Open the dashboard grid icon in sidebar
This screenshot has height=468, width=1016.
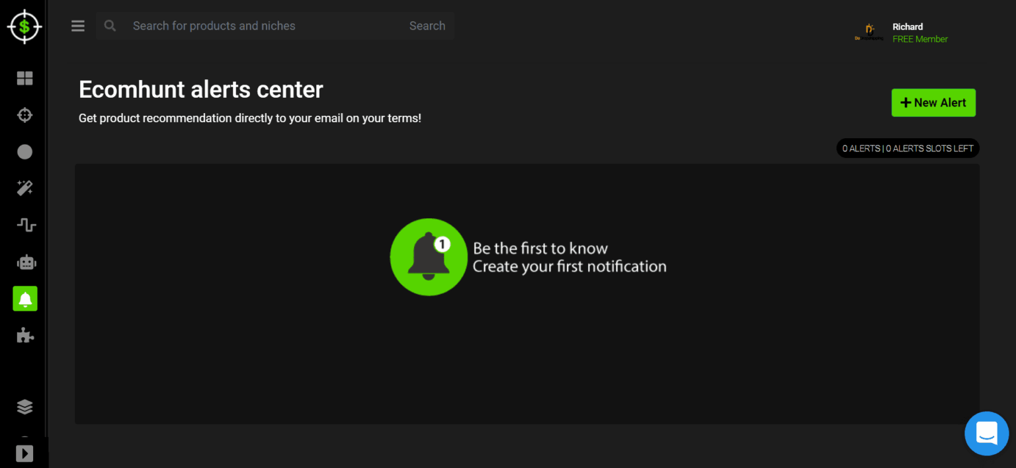[24, 79]
